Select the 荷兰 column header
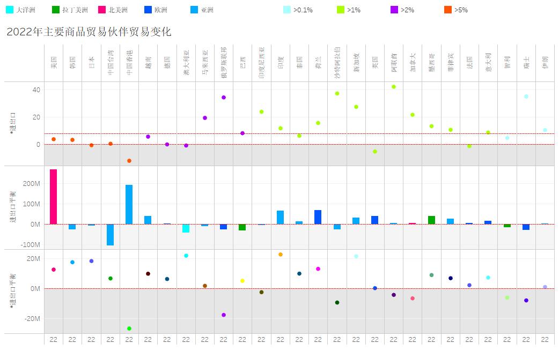Viewport: 559px width, 351px height. [x=318, y=63]
